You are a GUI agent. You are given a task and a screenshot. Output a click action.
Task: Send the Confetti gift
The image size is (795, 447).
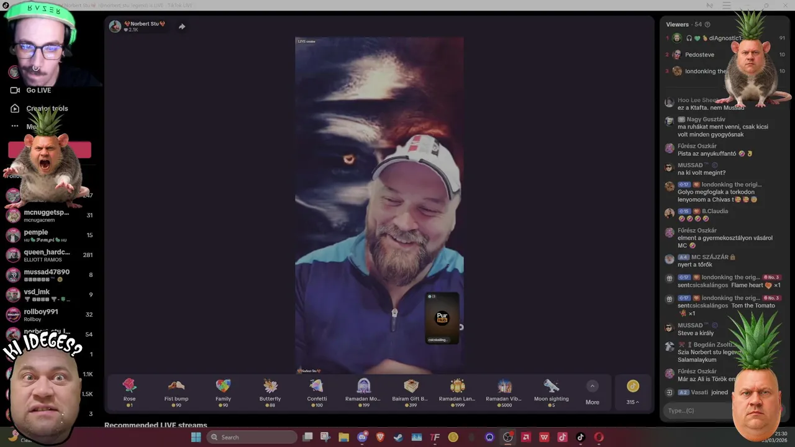point(317,392)
